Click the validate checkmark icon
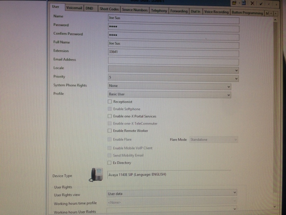The width and height of the screenshot is (286, 215). [x=261, y=4]
